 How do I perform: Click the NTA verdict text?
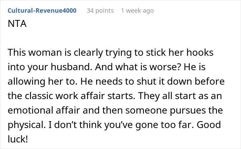pyautogui.click(x=17, y=24)
